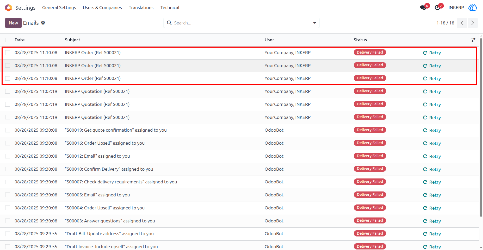The height and width of the screenshot is (250, 483).
Task: Open the INKERP user menu
Action: tap(456, 8)
